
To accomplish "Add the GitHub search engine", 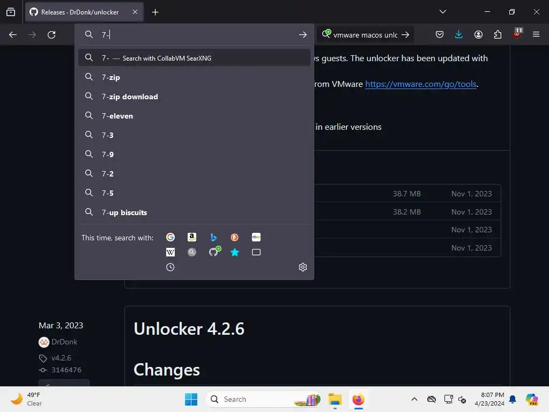I will pos(214,252).
